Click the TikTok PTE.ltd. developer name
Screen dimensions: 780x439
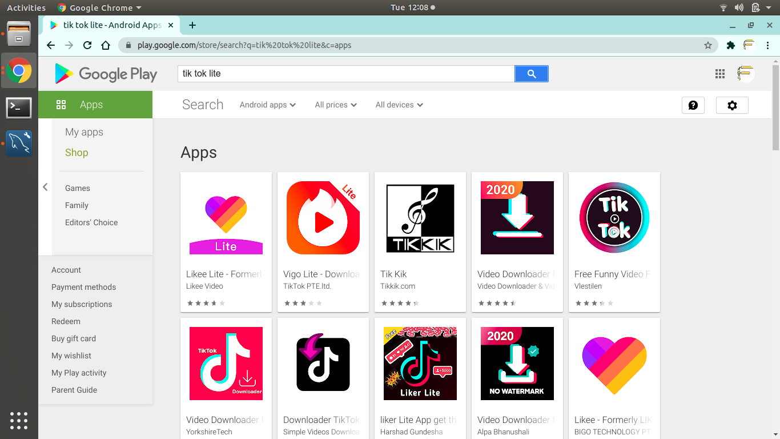[x=307, y=286]
